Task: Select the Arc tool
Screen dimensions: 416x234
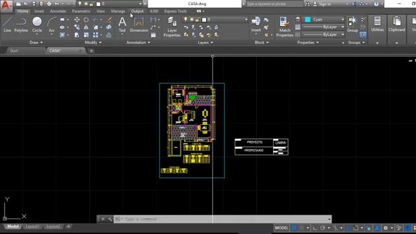Action: [x=51, y=25]
